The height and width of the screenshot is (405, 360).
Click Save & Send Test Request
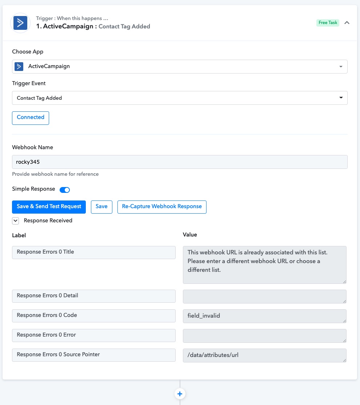(x=49, y=207)
